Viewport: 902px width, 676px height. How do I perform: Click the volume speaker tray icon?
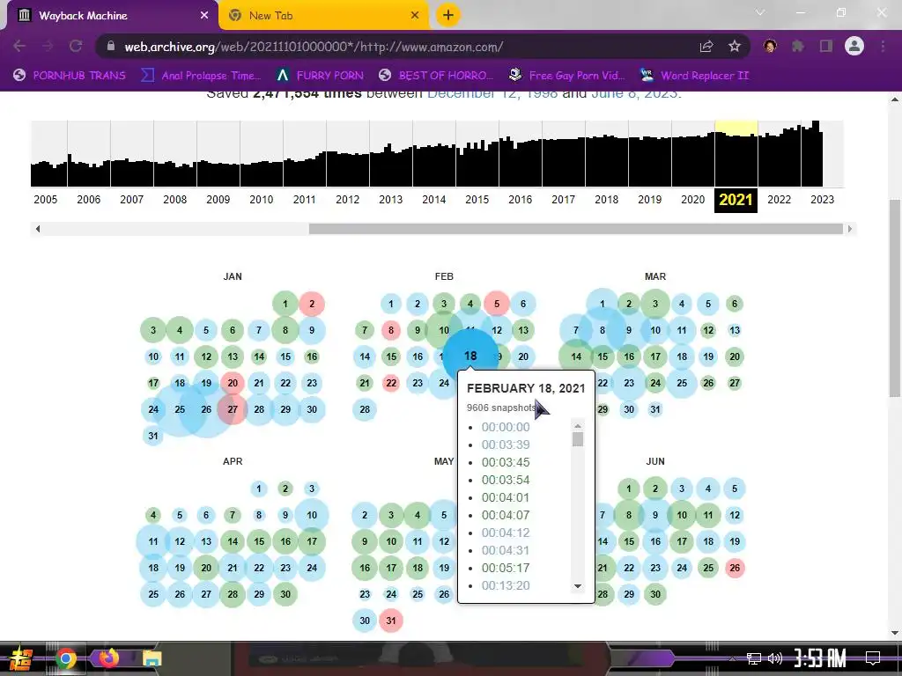coord(775,658)
